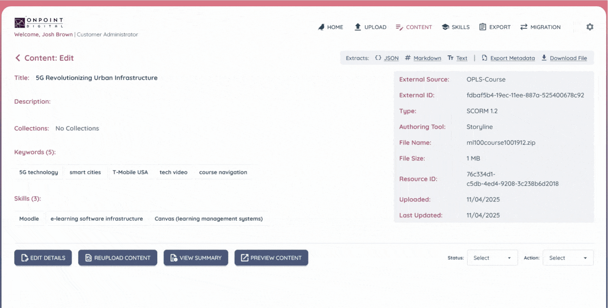Click the Export Metadata file icon
This screenshot has width=608, height=308.
tap(485, 58)
